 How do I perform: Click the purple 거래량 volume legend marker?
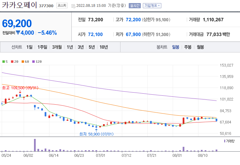225,141
